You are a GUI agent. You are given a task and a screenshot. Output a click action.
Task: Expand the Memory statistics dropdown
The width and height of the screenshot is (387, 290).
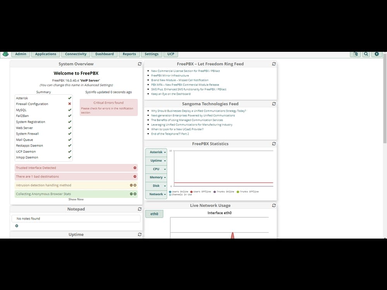pos(156,177)
